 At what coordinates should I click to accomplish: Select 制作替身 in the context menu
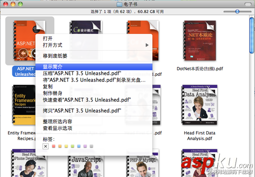[x=94, y=93]
